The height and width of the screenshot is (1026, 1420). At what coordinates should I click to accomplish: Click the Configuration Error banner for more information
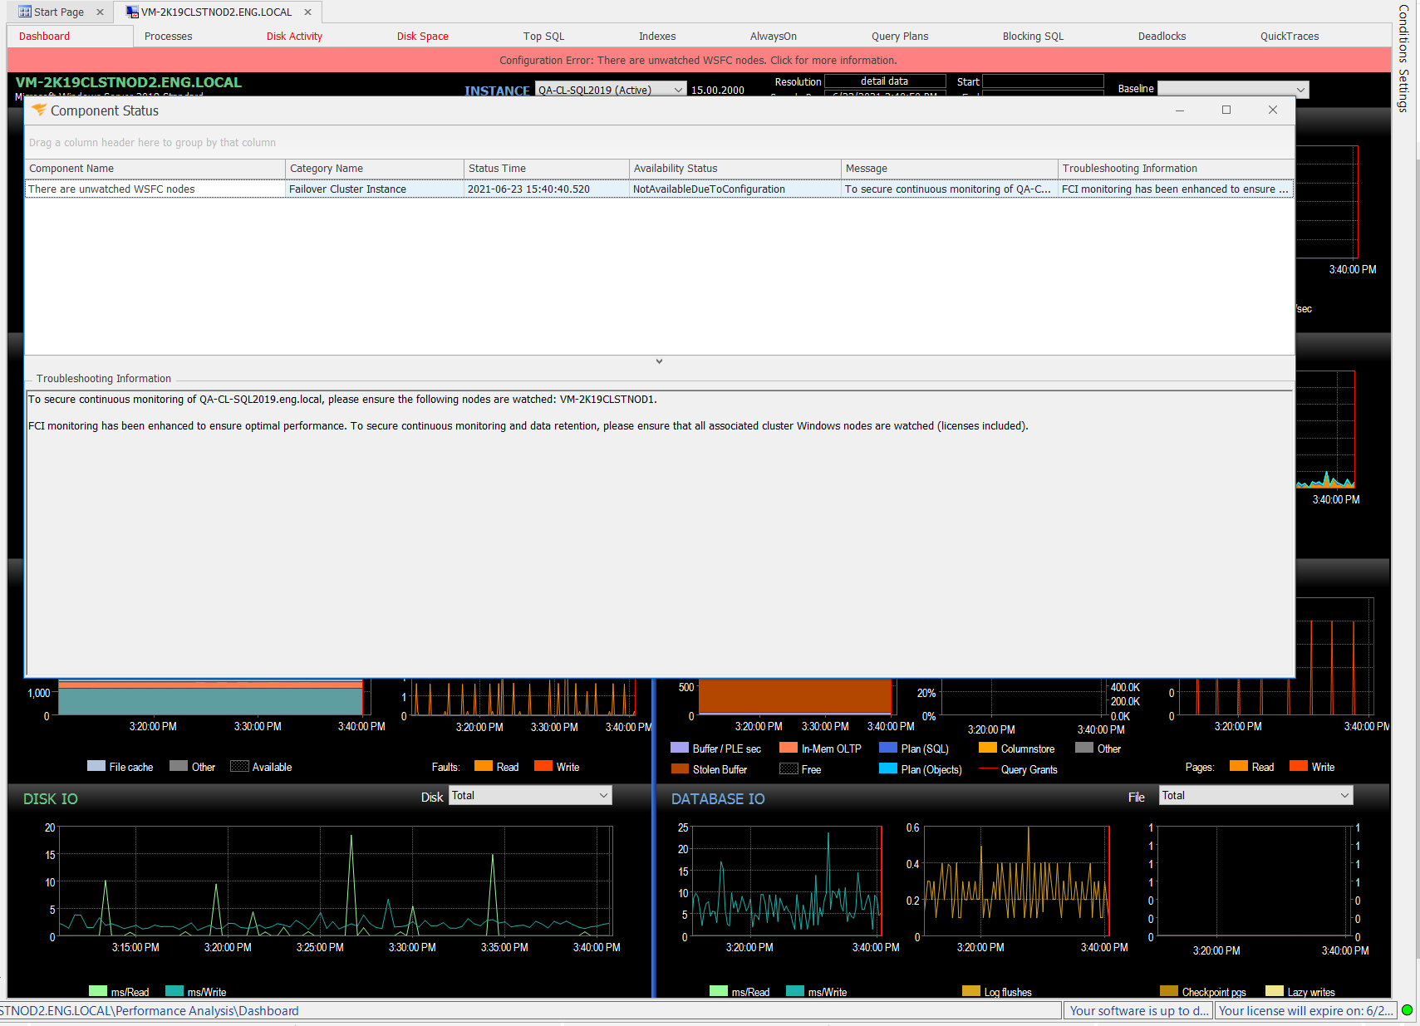click(x=697, y=60)
